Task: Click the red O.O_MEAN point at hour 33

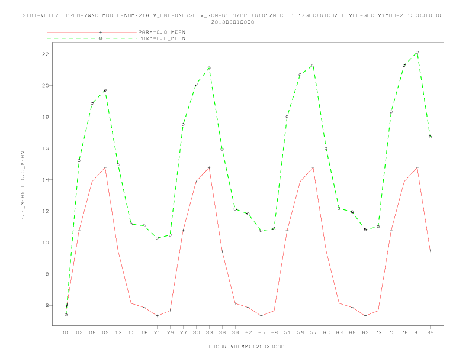Action: pyautogui.click(x=209, y=168)
